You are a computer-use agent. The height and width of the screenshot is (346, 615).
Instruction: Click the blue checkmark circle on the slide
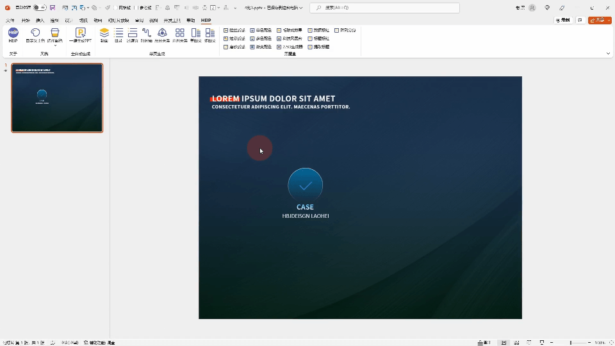click(x=305, y=185)
